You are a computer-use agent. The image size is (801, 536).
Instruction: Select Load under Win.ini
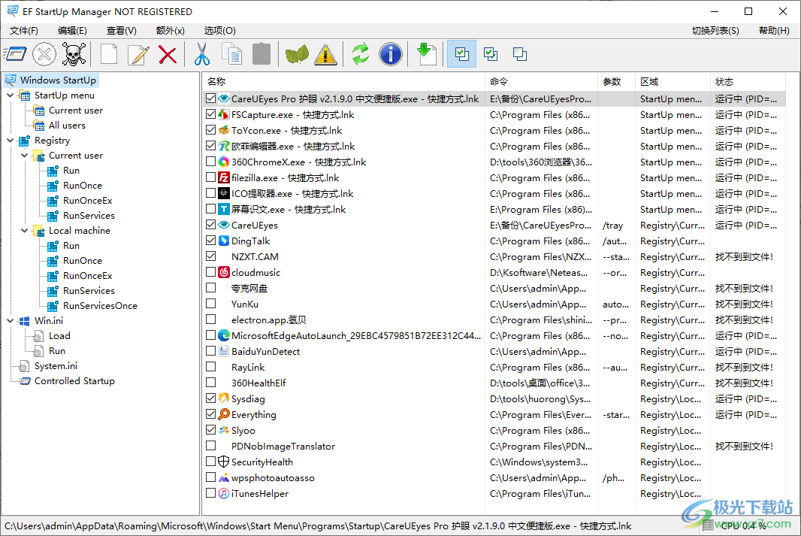click(x=59, y=336)
